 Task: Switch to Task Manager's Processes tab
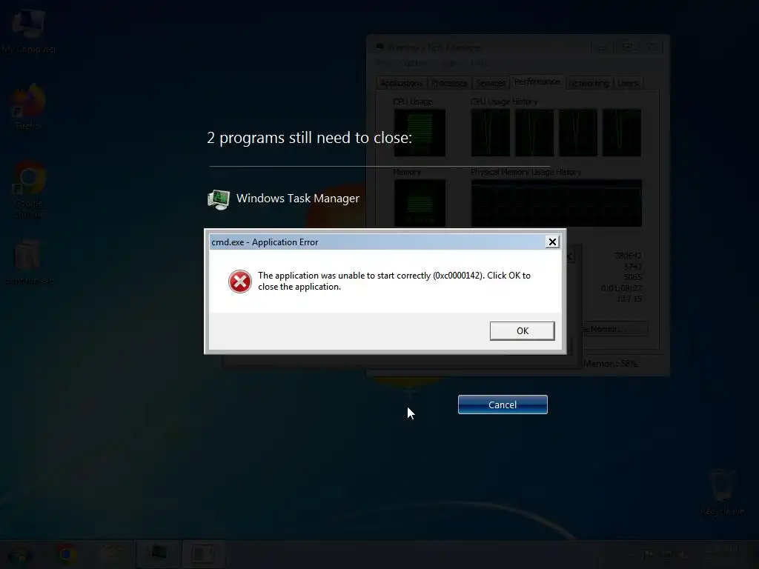coord(449,83)
